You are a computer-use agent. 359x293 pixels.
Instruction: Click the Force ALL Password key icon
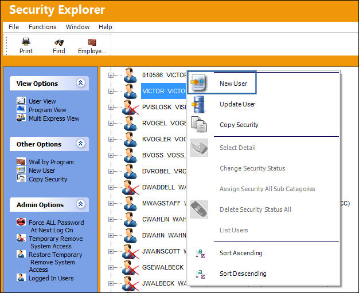click(x=21, y=222)
